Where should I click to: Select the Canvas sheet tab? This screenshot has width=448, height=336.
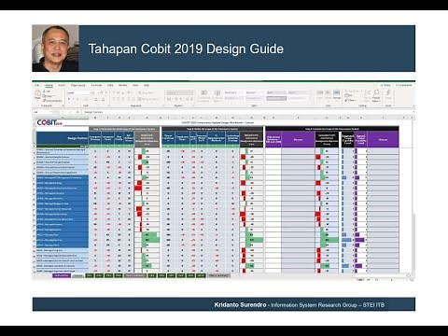tap(78, 275)
